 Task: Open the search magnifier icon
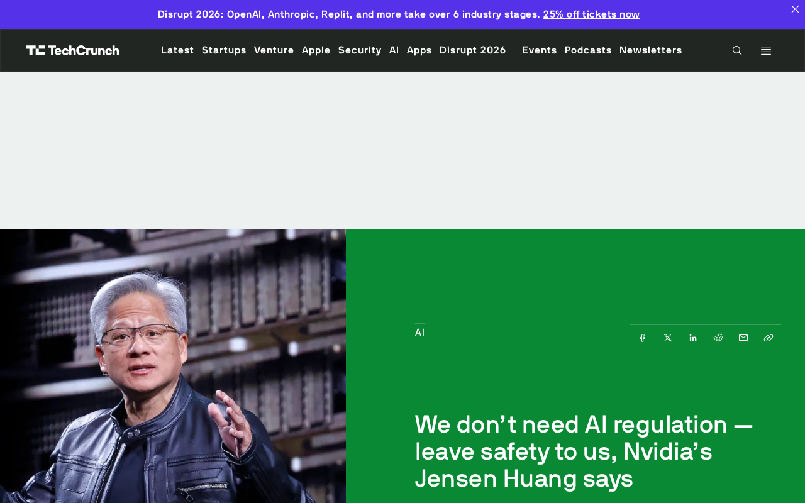pos(737,50)
